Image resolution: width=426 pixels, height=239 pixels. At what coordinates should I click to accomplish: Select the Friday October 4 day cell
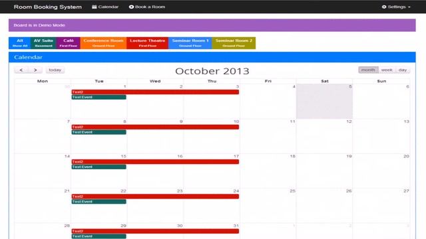tap(268, 102)
